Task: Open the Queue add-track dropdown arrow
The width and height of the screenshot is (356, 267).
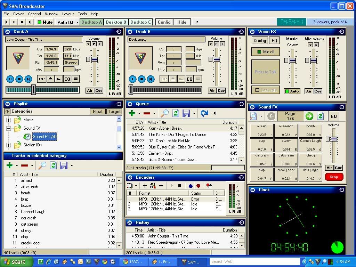Action: pyautogui.click(x=139, y=113)
